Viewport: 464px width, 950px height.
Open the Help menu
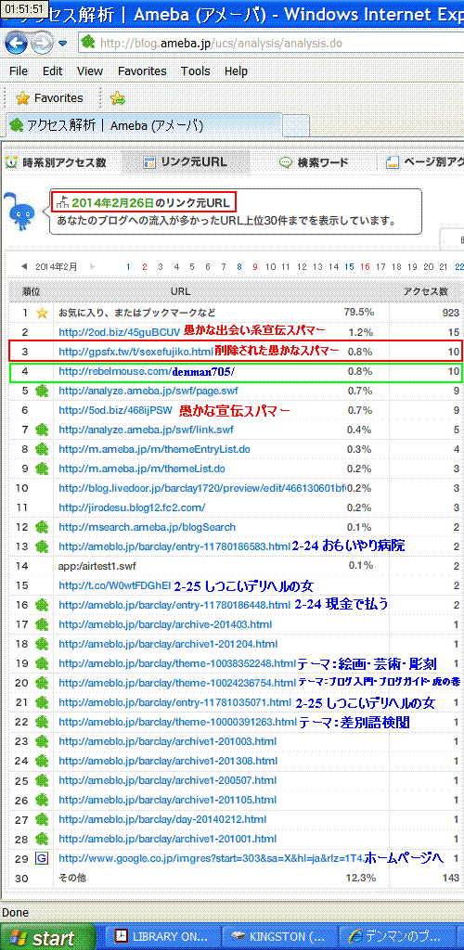pos(236,71)
